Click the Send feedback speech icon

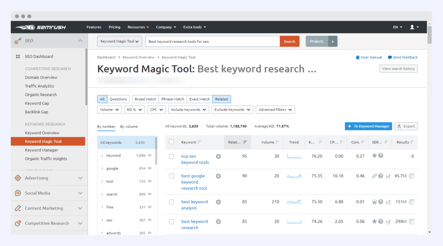click(x=390, y=57)
